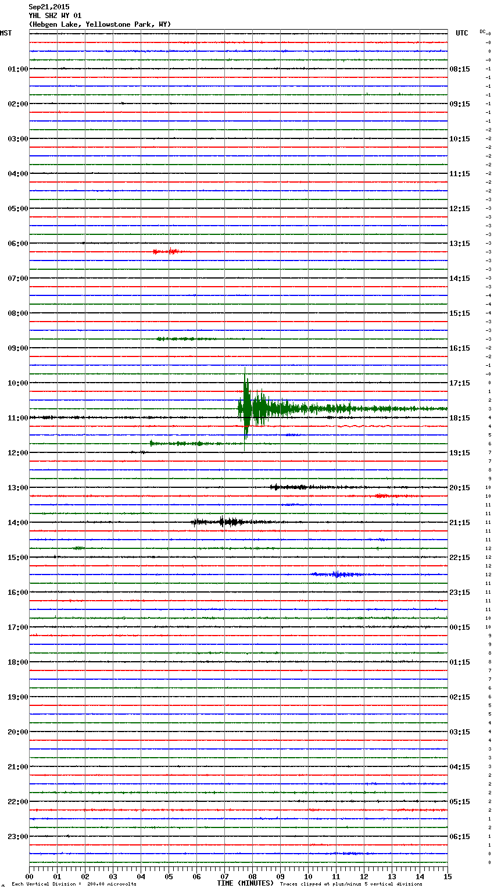Click the 17:15 UTC time label
The image size is (494, 892).
pyautogui.click(x=460, y=383)
